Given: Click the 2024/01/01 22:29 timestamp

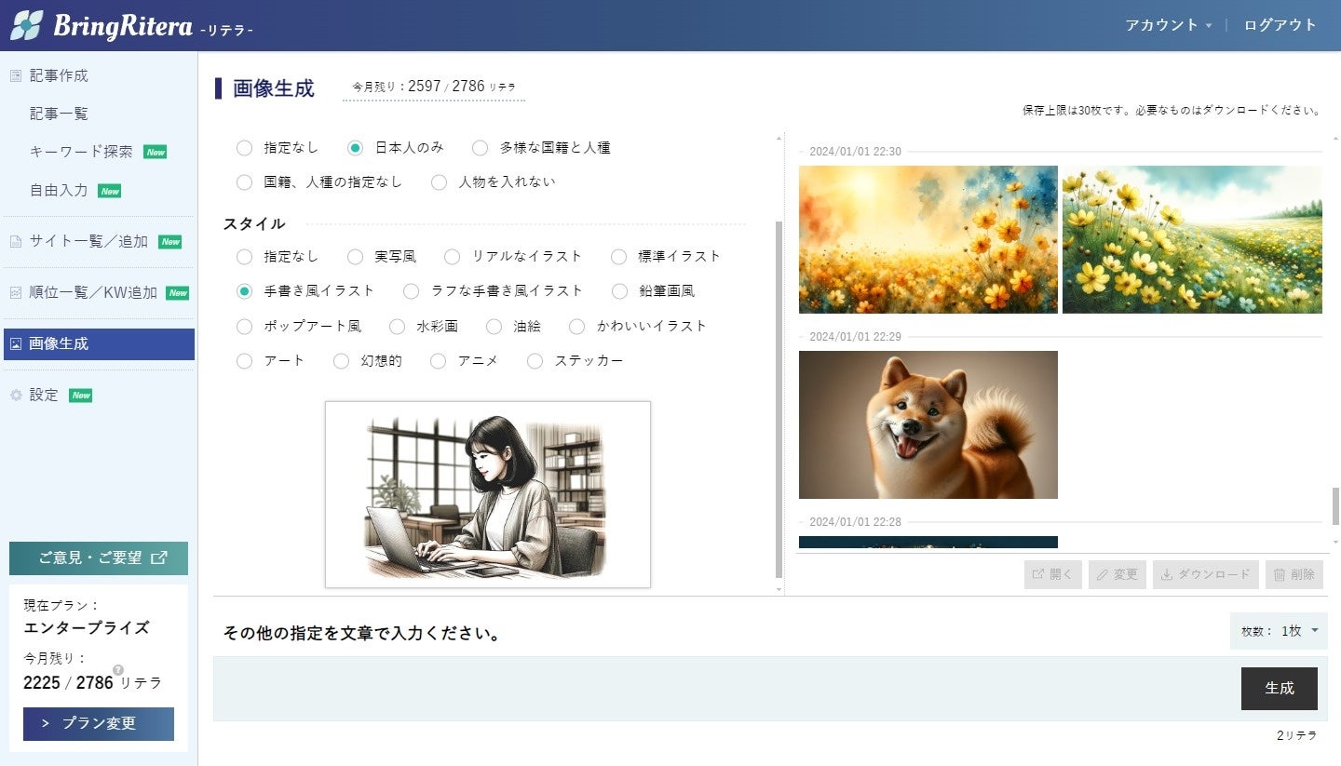Looking at the screenshot, I should [x=855, y=337].
